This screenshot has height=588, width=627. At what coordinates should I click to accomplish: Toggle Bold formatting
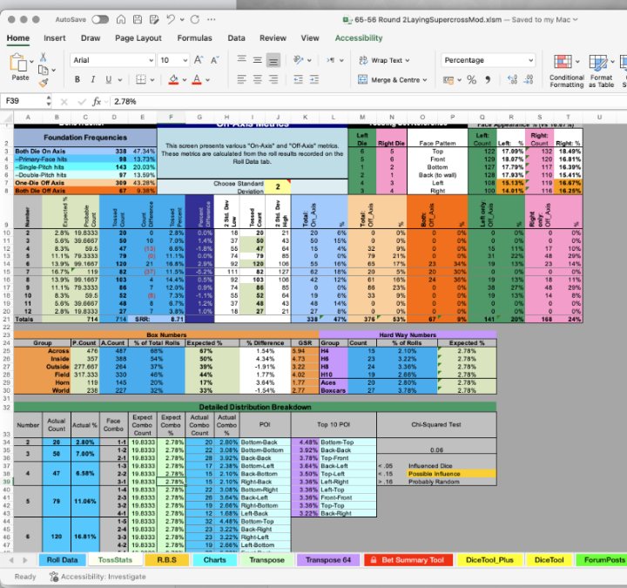click(78, 79)
